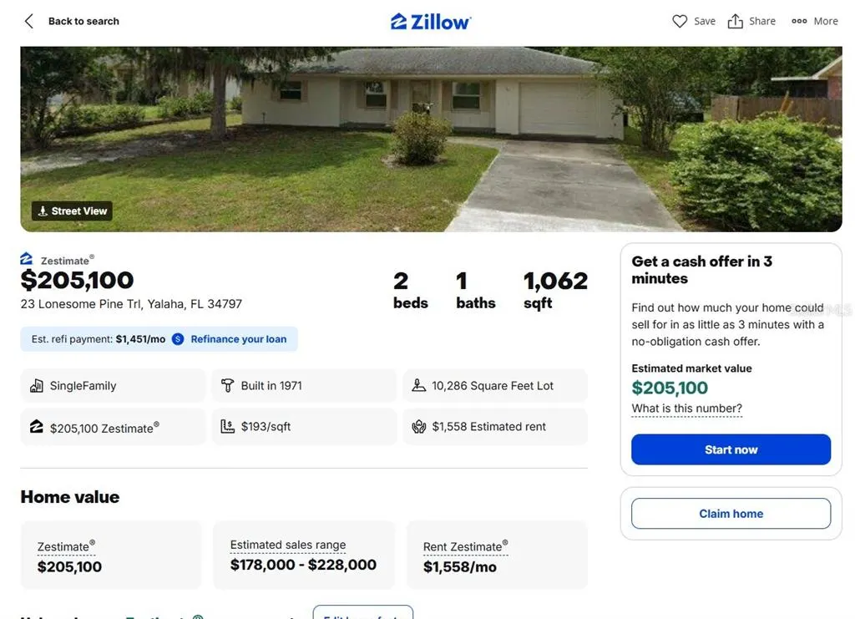Click the blue dollar refinance icon
The image size is (855, 619).
pos(178,339)
